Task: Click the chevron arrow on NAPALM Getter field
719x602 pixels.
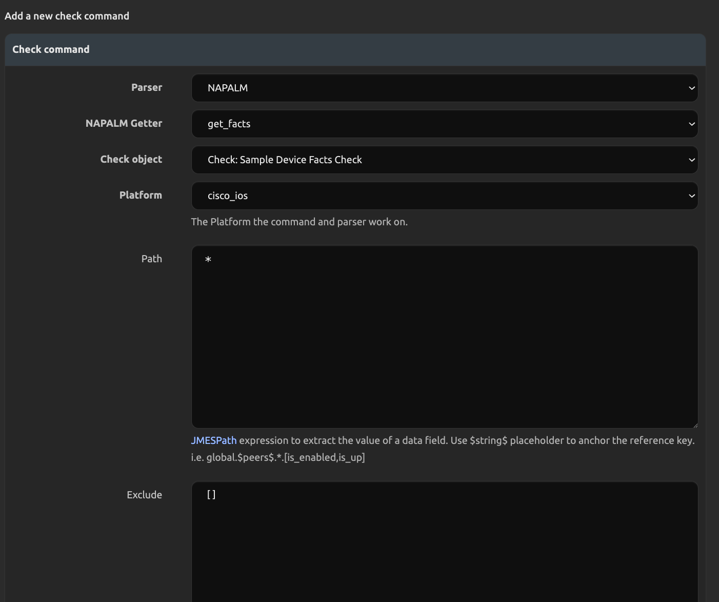Action: click(691, 124)
